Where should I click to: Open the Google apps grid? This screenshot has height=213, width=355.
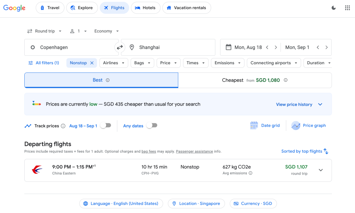click(x=347, y=8)
